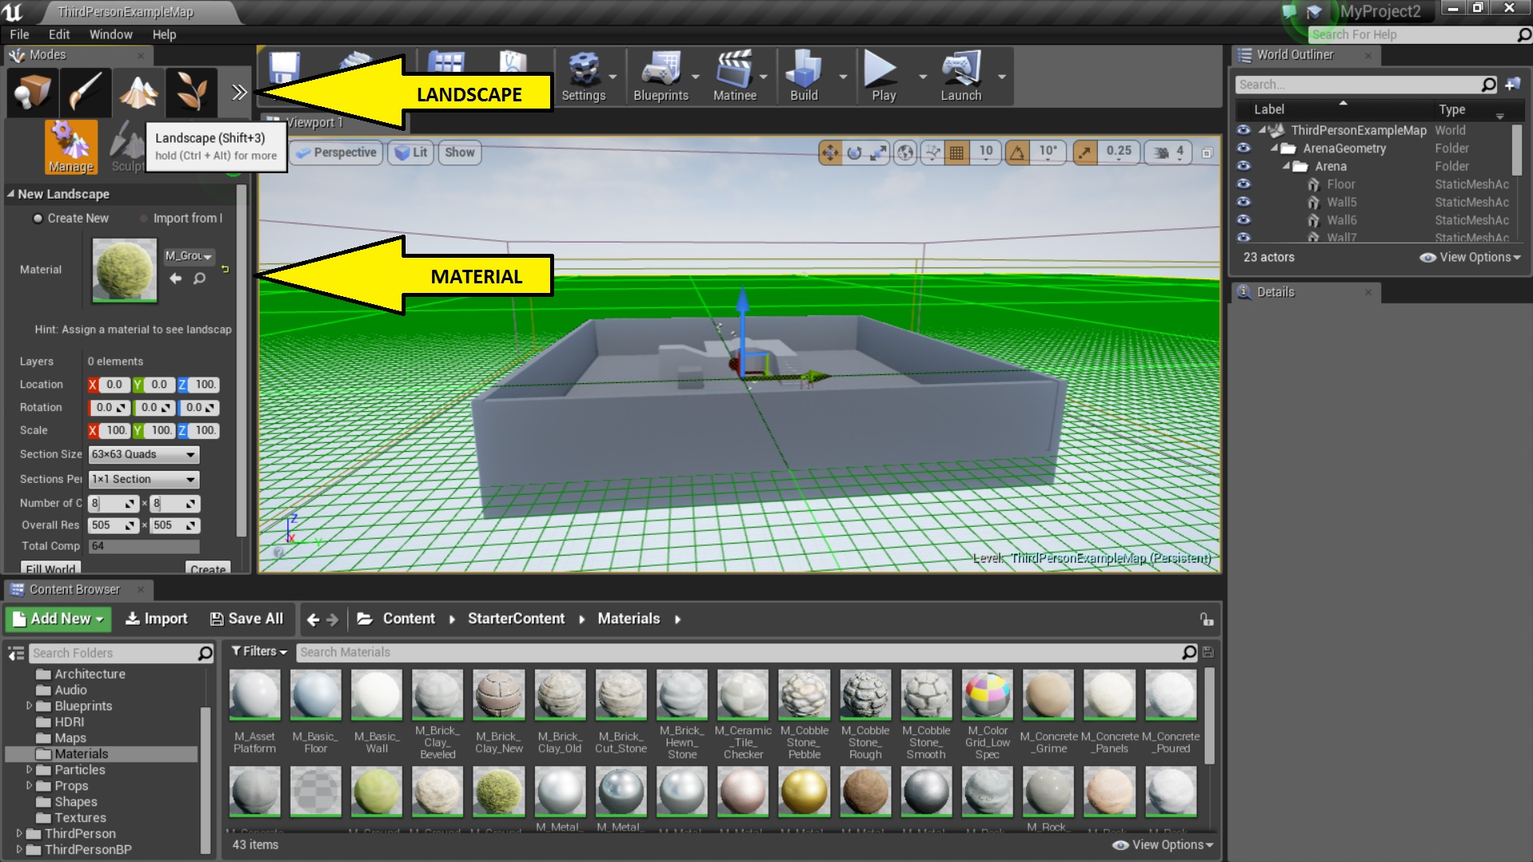
Task: Click the Save All button
Action: point(247,619)
